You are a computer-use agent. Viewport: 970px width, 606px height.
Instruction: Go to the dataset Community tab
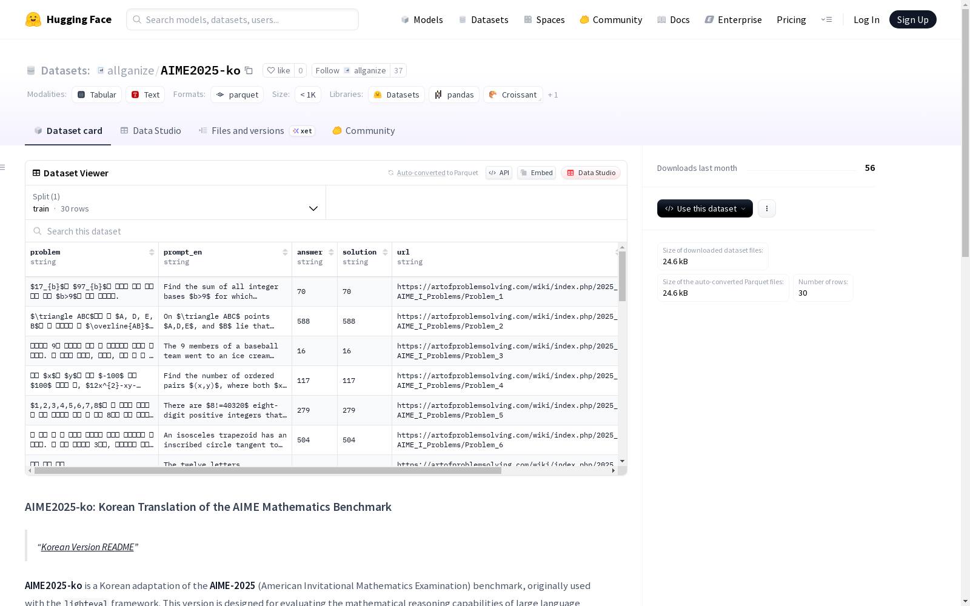(364, 131)
